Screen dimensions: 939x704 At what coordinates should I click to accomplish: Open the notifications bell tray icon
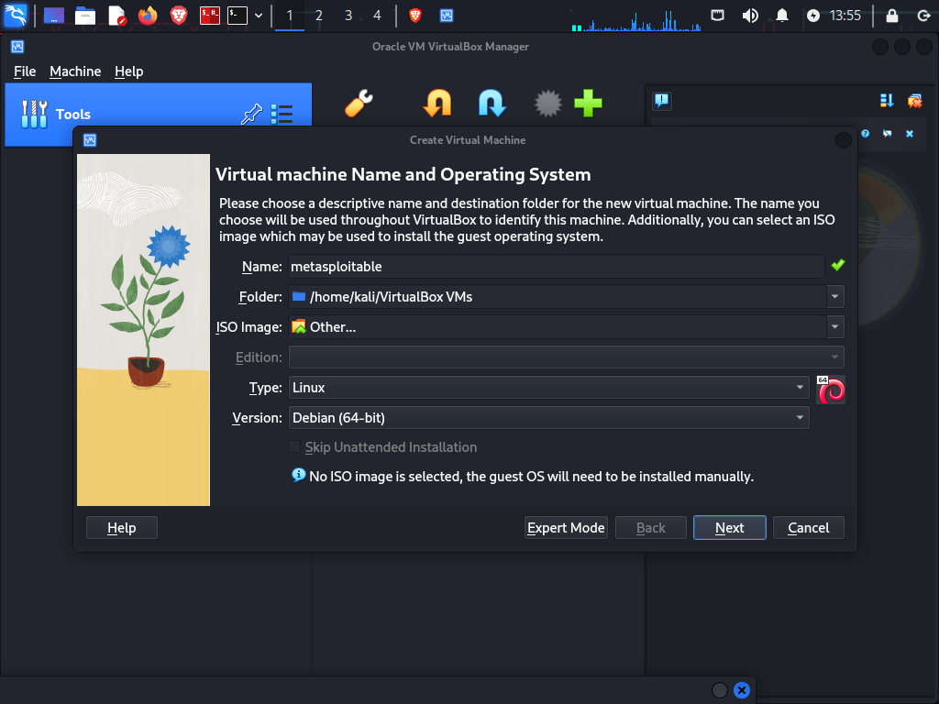click(782, 16)
